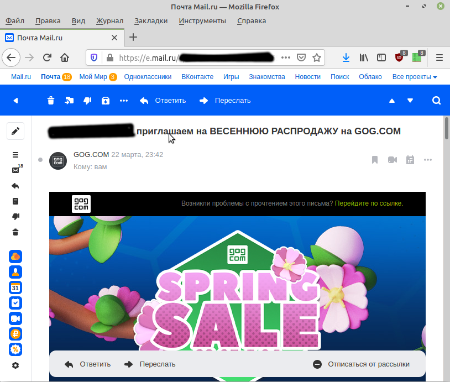
Task: Delete the email with the trash icon in the blue toolbar
Action: (51, 101)
